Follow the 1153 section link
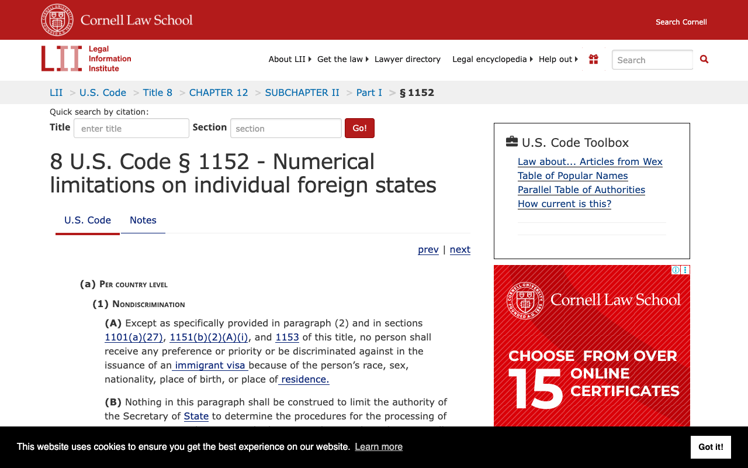This screenshot has height=468, width=748. coord(287,338)
